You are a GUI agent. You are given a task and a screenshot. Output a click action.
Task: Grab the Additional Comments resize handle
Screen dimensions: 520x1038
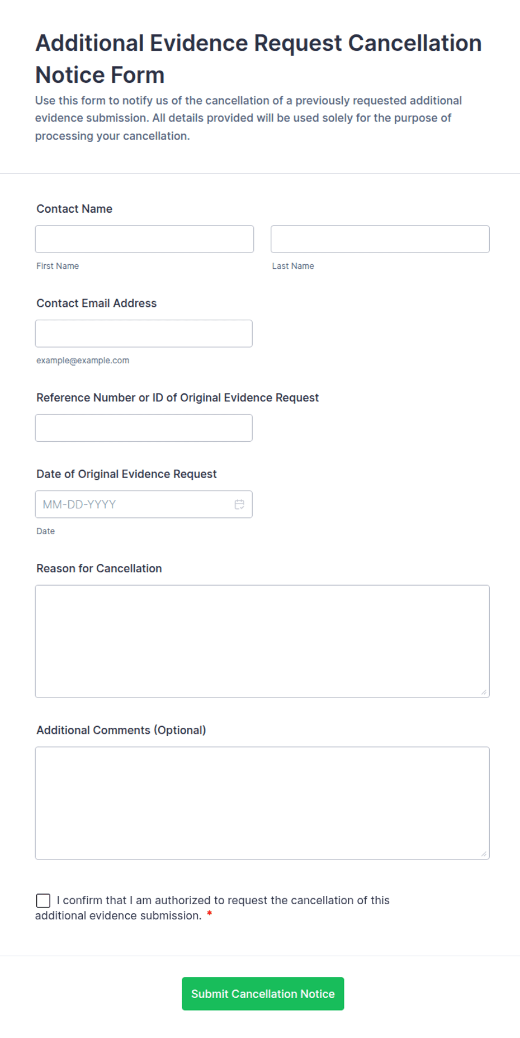[484, 854]
